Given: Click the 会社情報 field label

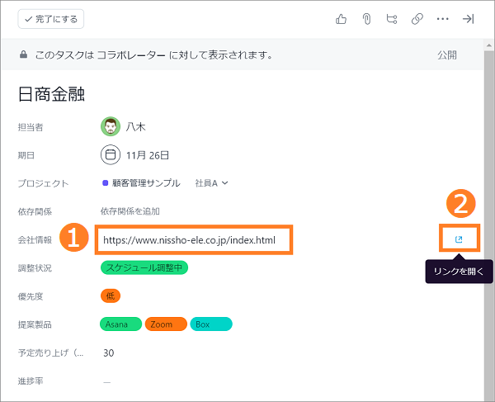Looking at the screenshot, I should tap(35, 239).
